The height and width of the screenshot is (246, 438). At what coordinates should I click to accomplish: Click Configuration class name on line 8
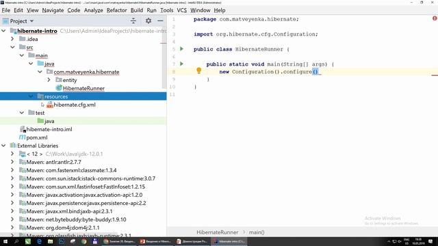click(x=253, y=72)
